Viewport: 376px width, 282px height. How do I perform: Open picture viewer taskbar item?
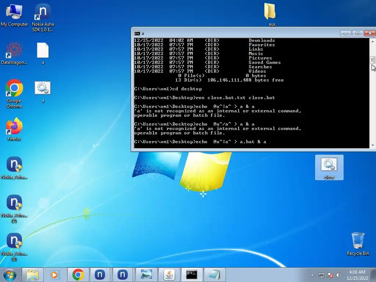[x=146, y=275]
